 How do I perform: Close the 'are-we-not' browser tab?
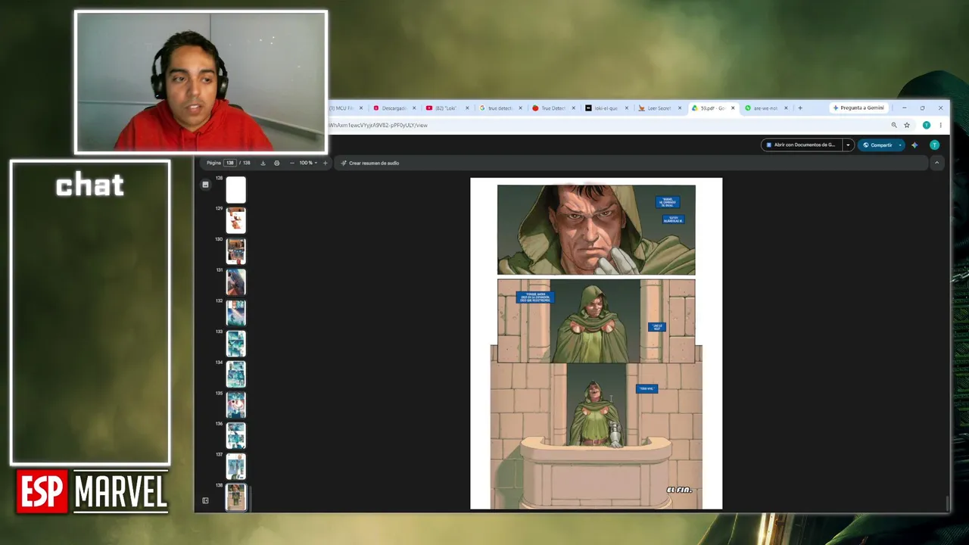tap(786, 108)
